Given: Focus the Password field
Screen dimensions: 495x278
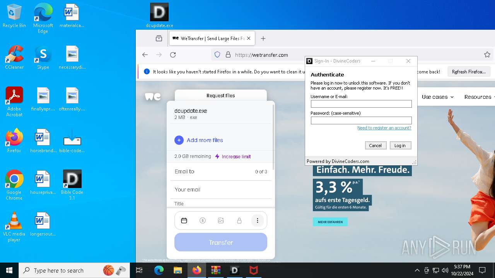Looking at the screenshot, I should (x=361, y=120).
